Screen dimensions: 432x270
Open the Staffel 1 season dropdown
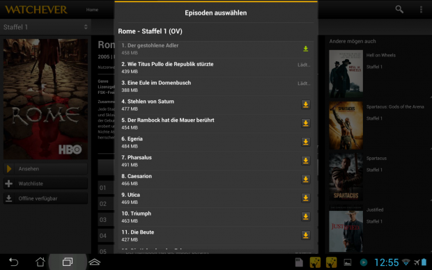(x=45, y=27)
